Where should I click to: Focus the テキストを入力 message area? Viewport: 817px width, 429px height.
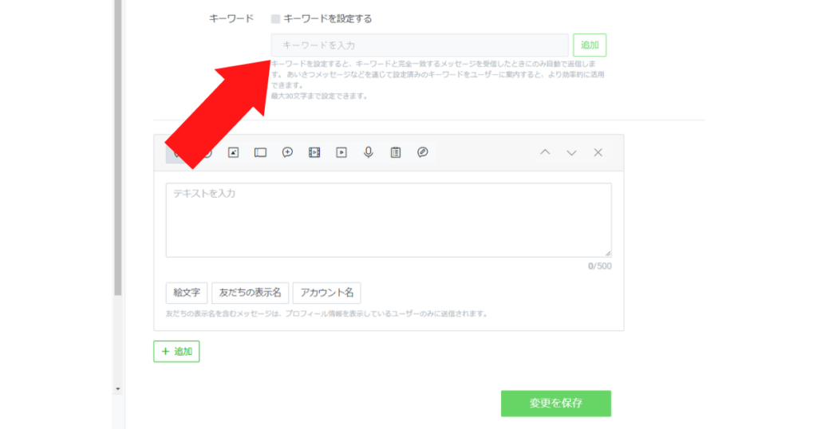389,220
